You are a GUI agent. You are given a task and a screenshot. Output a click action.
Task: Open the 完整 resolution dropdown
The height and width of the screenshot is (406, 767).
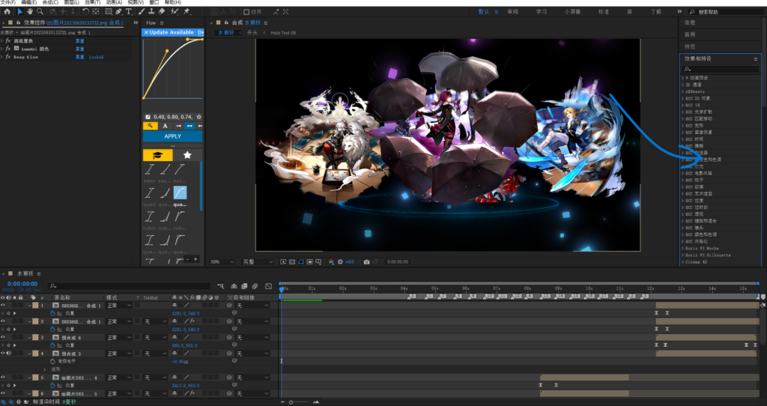click(x=258, y=262)
